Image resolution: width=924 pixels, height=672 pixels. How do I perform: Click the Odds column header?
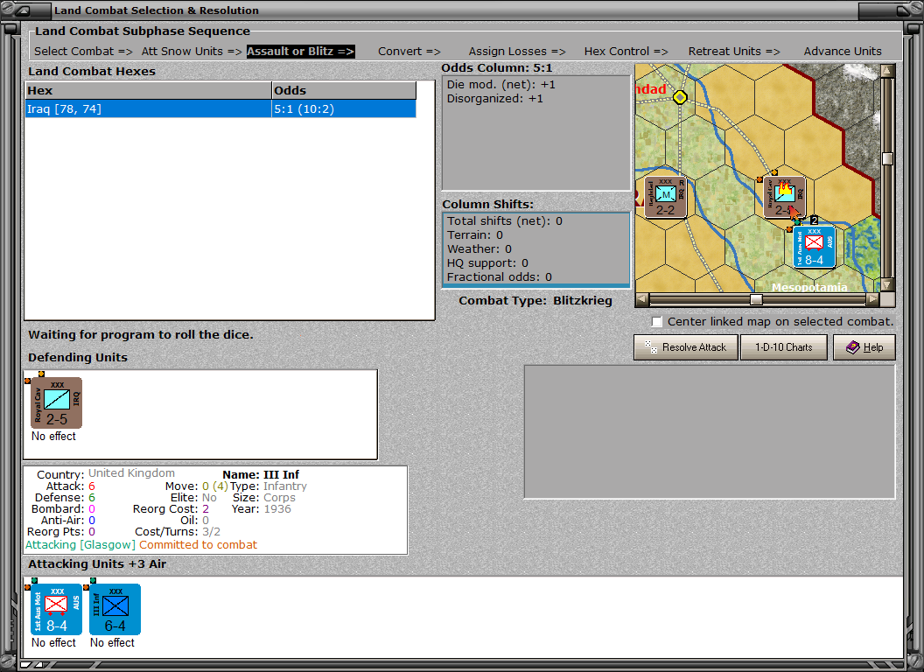pos(344,91)
